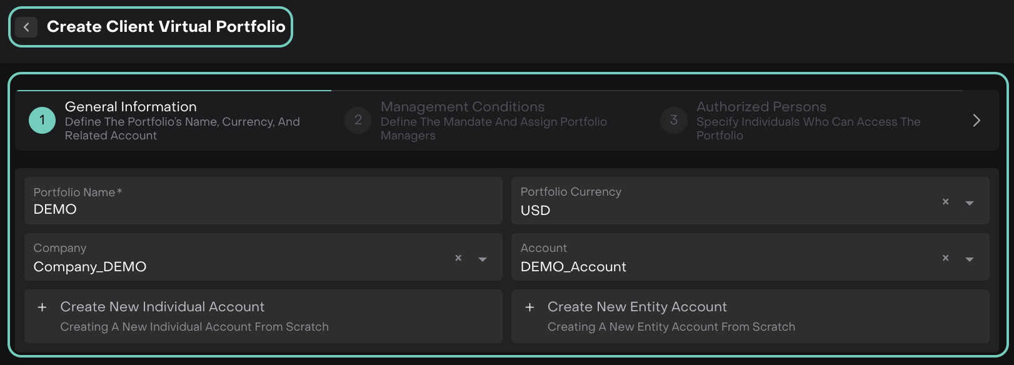Focus the Portfolio Name input field

point(263,209)
